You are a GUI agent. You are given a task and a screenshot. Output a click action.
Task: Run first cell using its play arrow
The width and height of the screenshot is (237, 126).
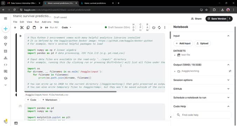coord(21,36)
